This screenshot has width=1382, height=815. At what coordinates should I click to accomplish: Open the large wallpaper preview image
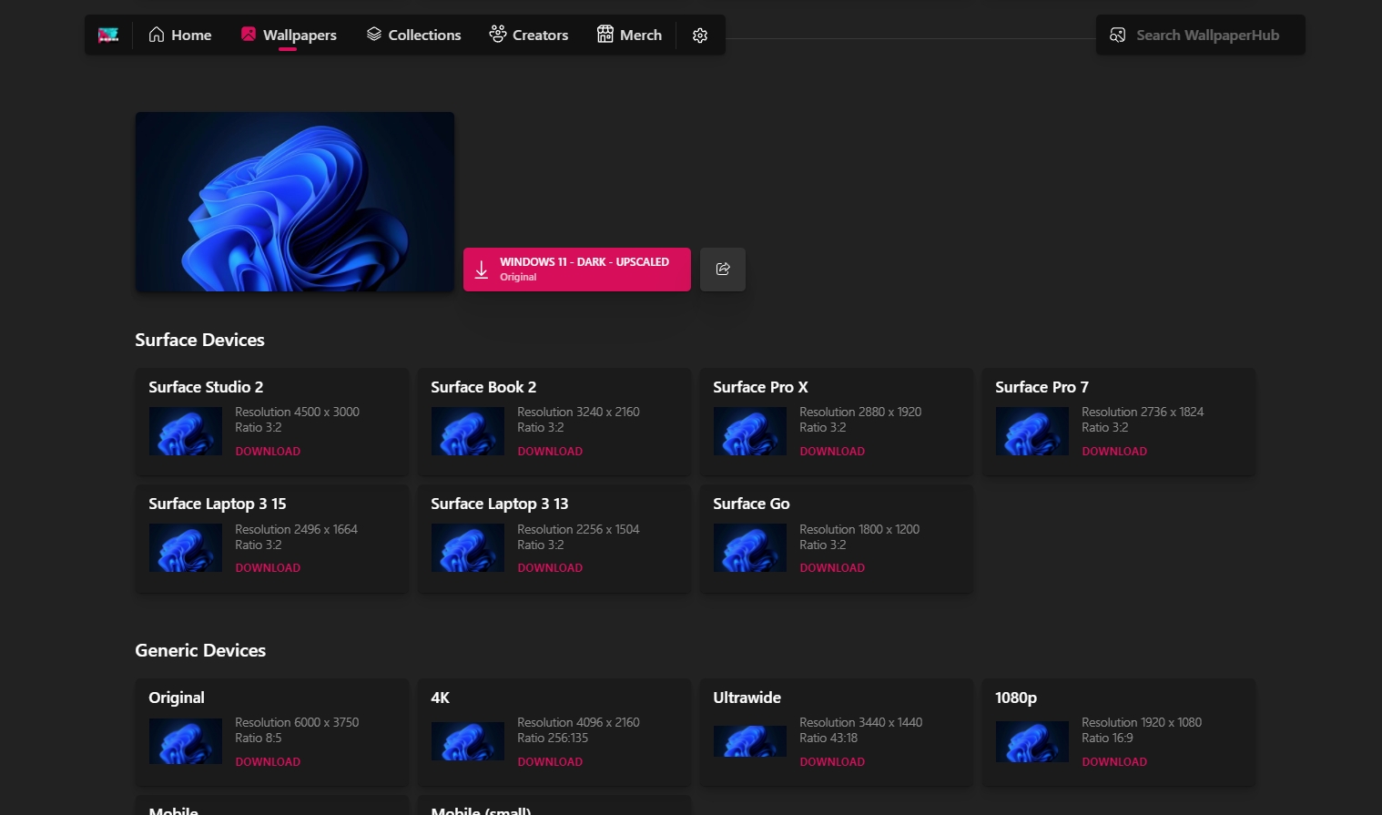click(x=295, y=202)
